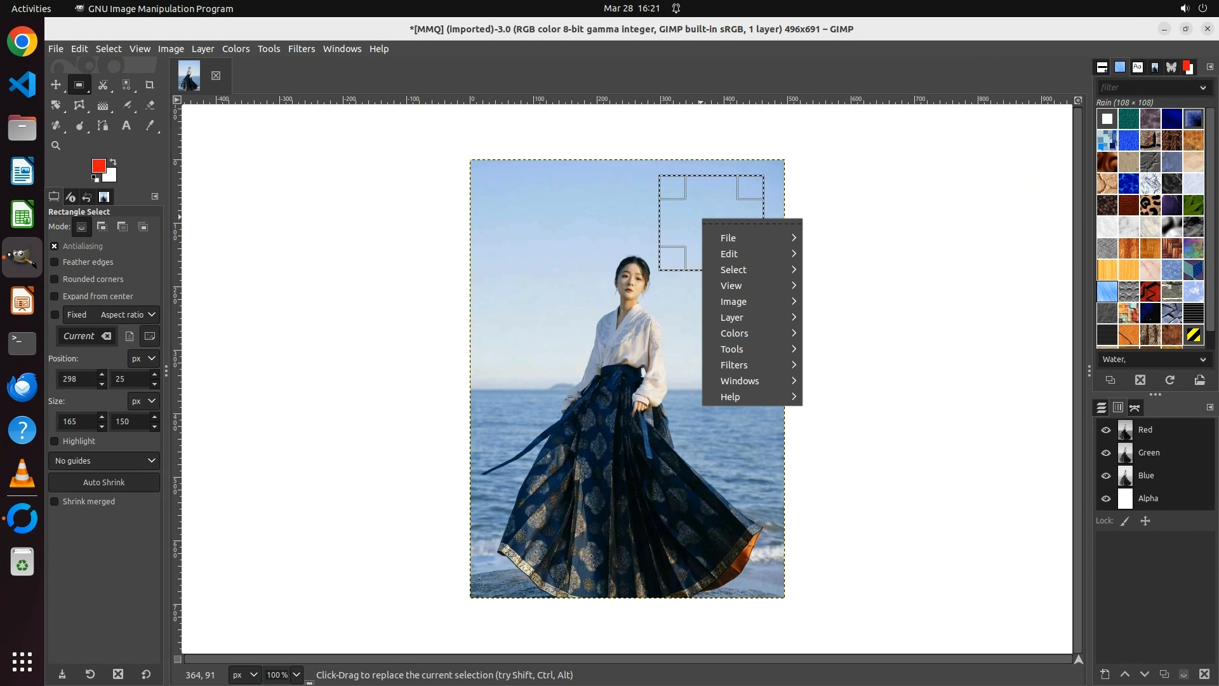
Task: Open Filters in the context menu
Action: (x=734, y=365)
